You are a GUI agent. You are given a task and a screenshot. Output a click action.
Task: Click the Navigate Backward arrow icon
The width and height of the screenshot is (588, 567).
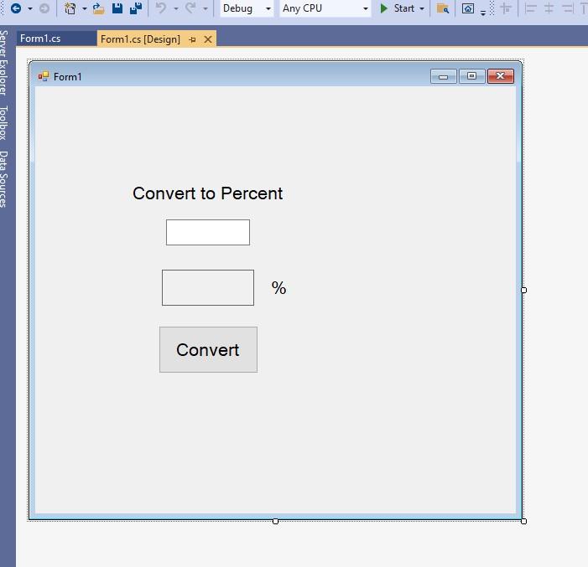[16, 8]
